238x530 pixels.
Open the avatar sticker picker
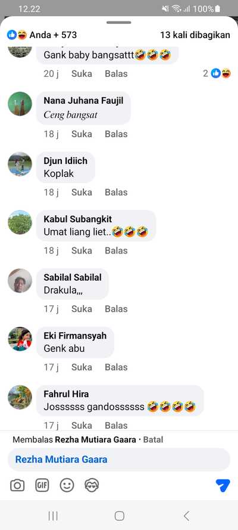pos(92,486)
